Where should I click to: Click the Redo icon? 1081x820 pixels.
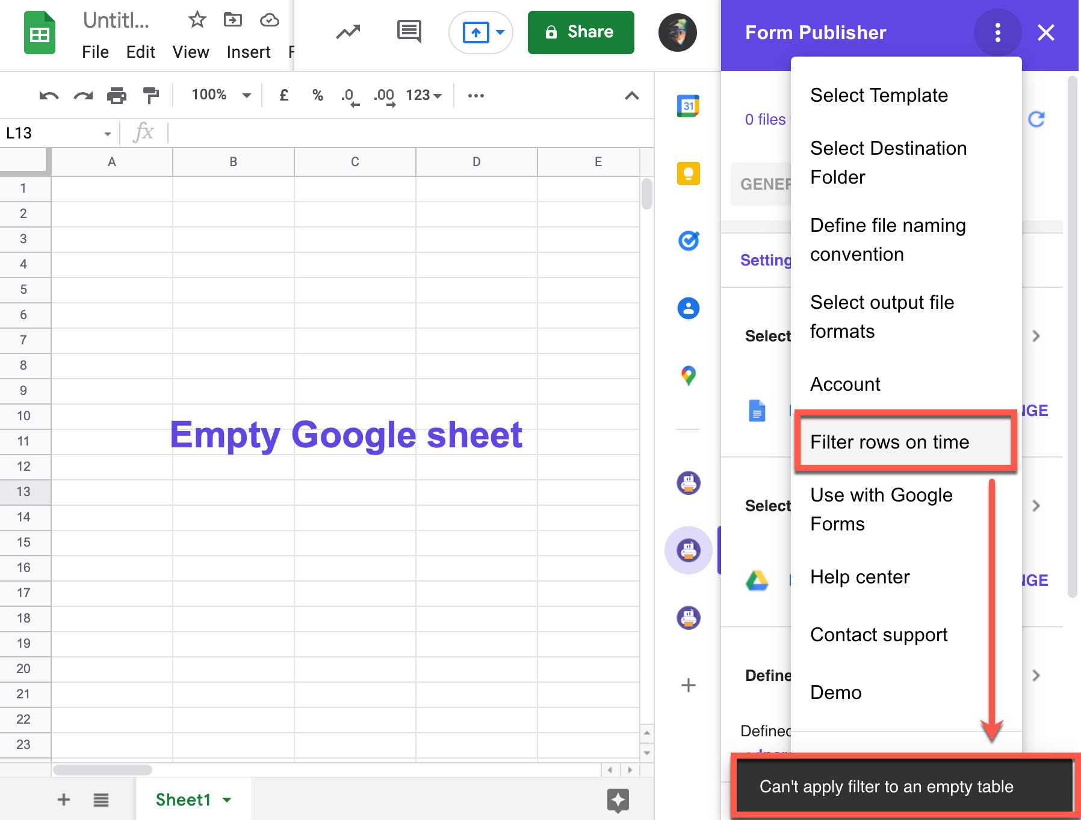coord(83,95)
